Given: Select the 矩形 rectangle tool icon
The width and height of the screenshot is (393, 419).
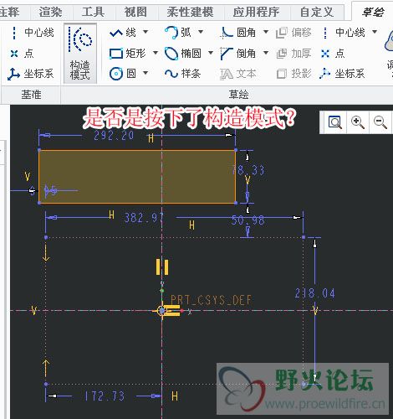Looking at the screenshot, I should (x=116, y=54).
